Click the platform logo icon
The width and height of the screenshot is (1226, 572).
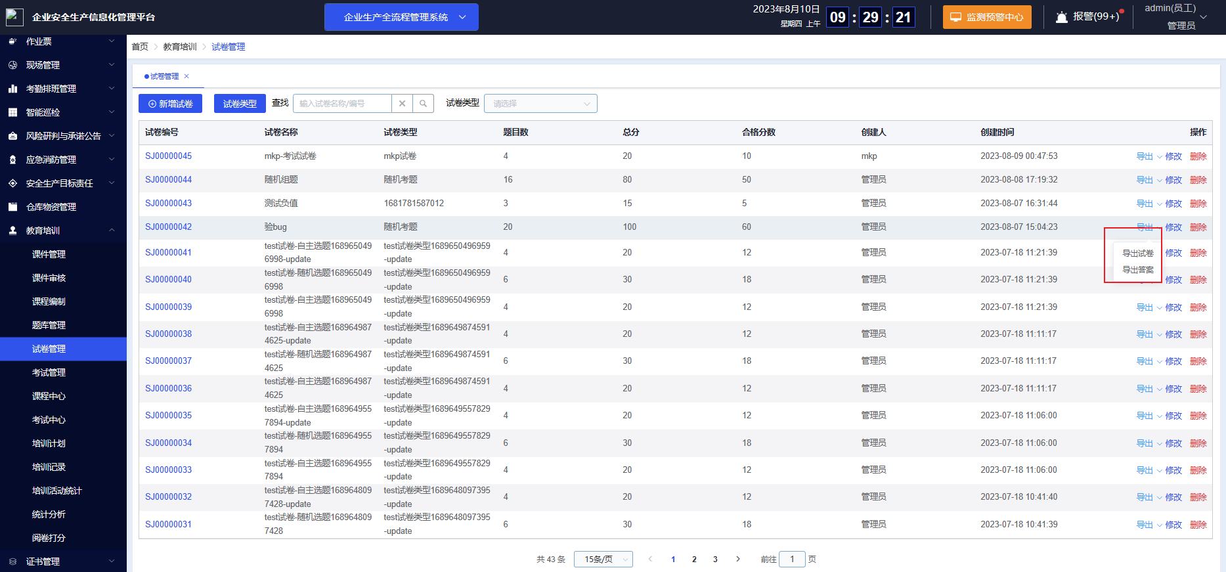(14, 17)
